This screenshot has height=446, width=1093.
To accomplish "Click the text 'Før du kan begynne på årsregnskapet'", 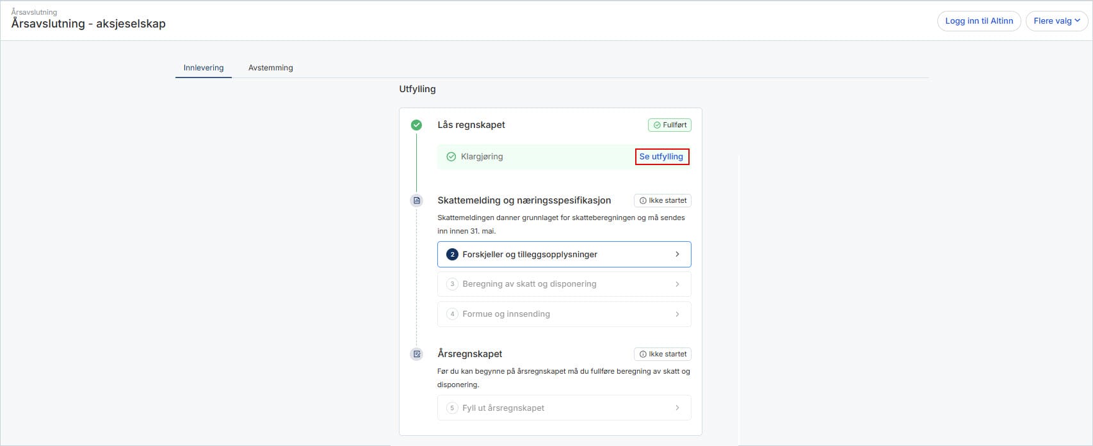I will click(563, 378).
